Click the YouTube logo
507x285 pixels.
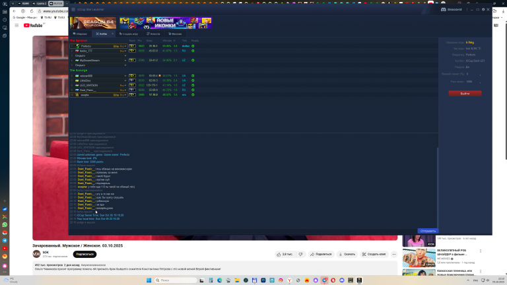click(x=33, y=25)
